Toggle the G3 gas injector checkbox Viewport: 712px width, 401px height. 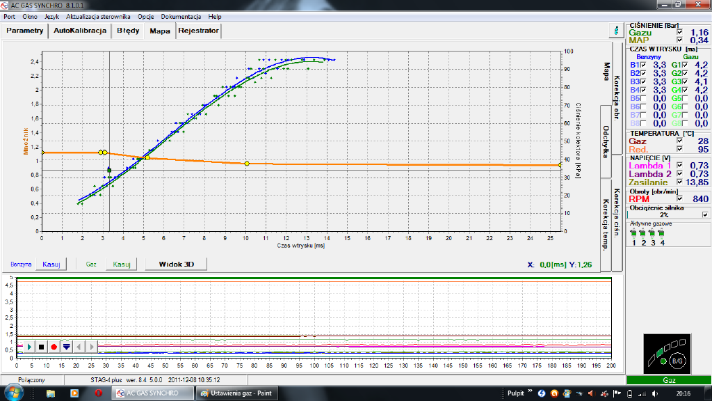point(685,82)
